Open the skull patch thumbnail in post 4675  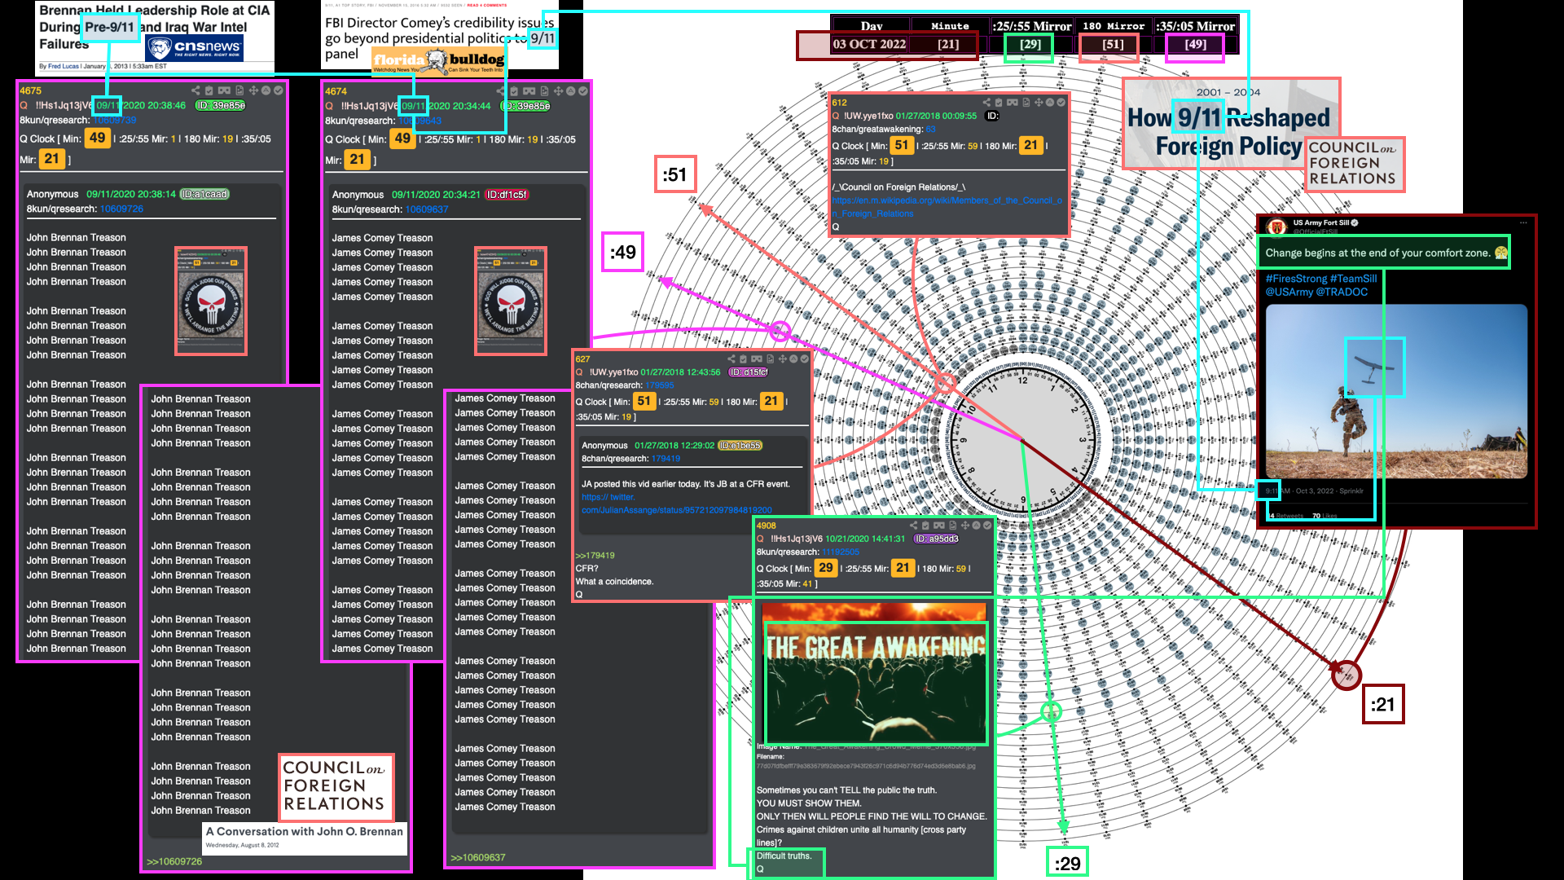[x=211, y=301]
